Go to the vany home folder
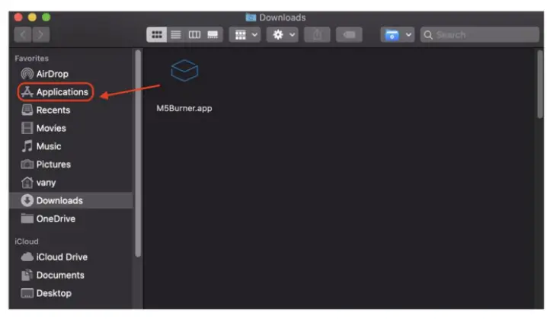The image size is (547, 319). (x=38, y=183)
